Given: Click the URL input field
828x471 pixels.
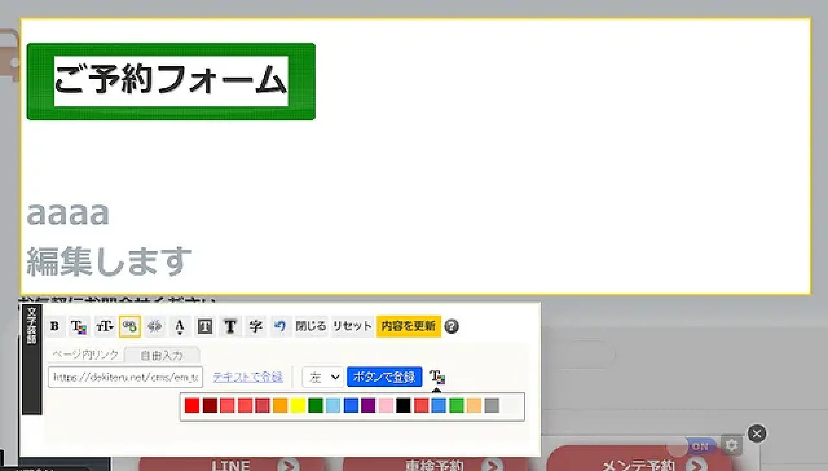Looking at the screenshot, I should click(125, 377).
